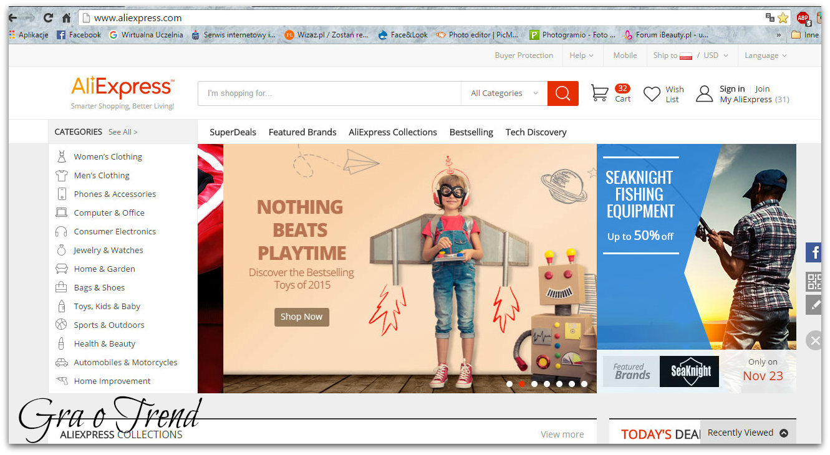Select the fourth banner carousel dot

tap(547, 384)
